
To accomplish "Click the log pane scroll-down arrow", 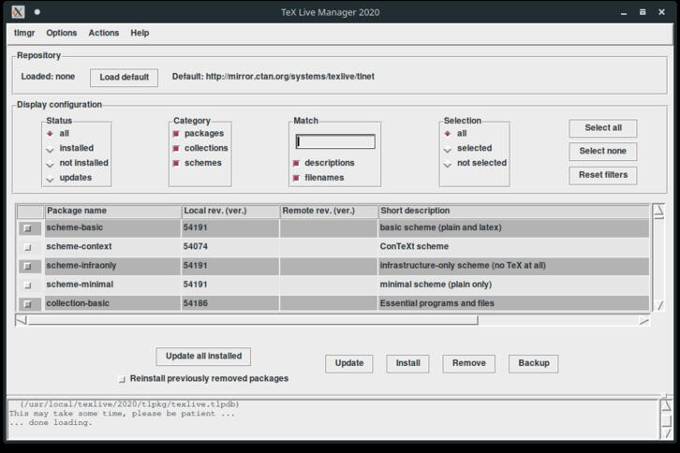I will [666, 433].
